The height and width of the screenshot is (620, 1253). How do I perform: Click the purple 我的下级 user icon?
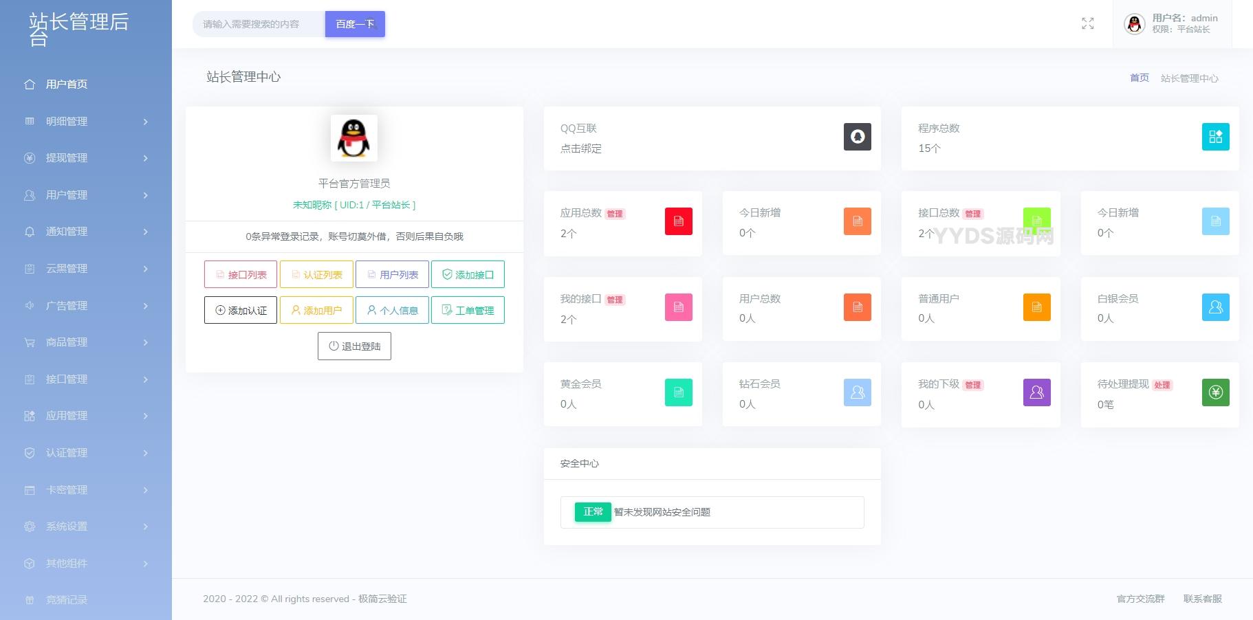click(x=1036, y=392)
